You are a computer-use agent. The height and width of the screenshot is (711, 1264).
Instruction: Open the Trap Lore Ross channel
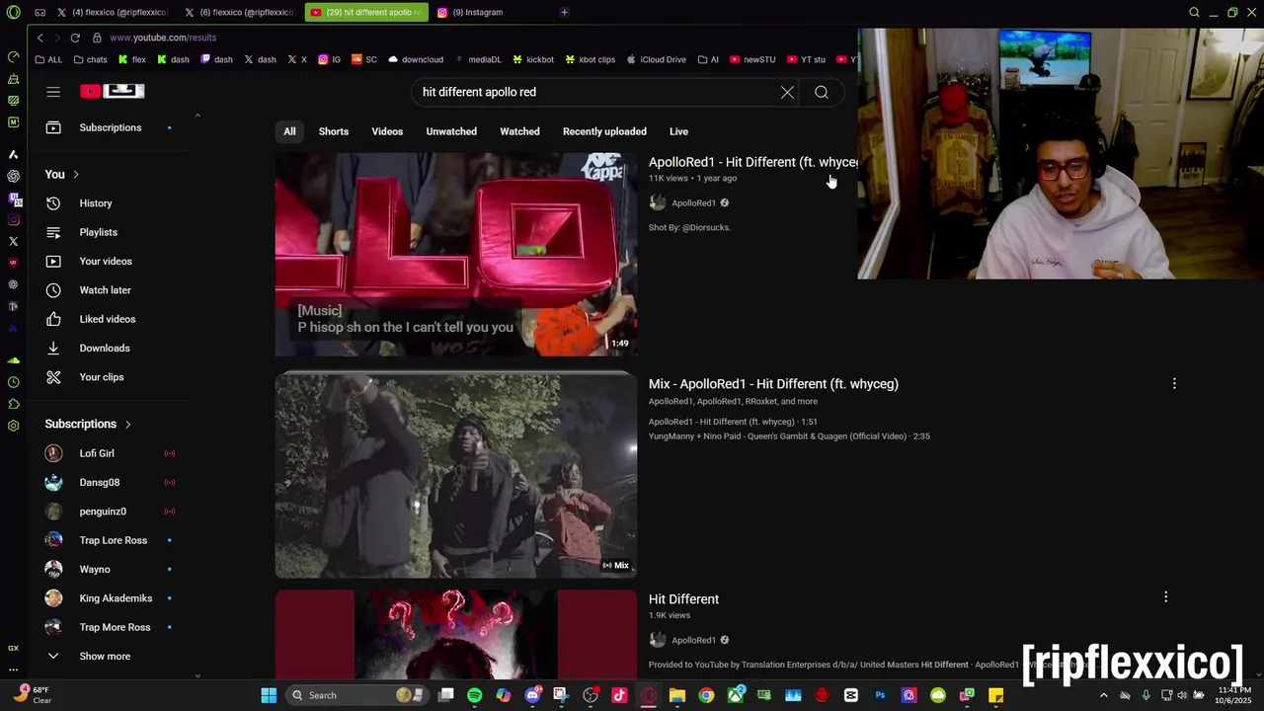[113, 540]
